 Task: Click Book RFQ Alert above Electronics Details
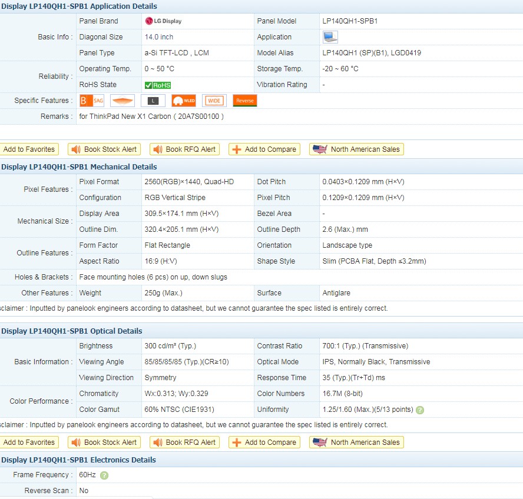tap(184, 443)
